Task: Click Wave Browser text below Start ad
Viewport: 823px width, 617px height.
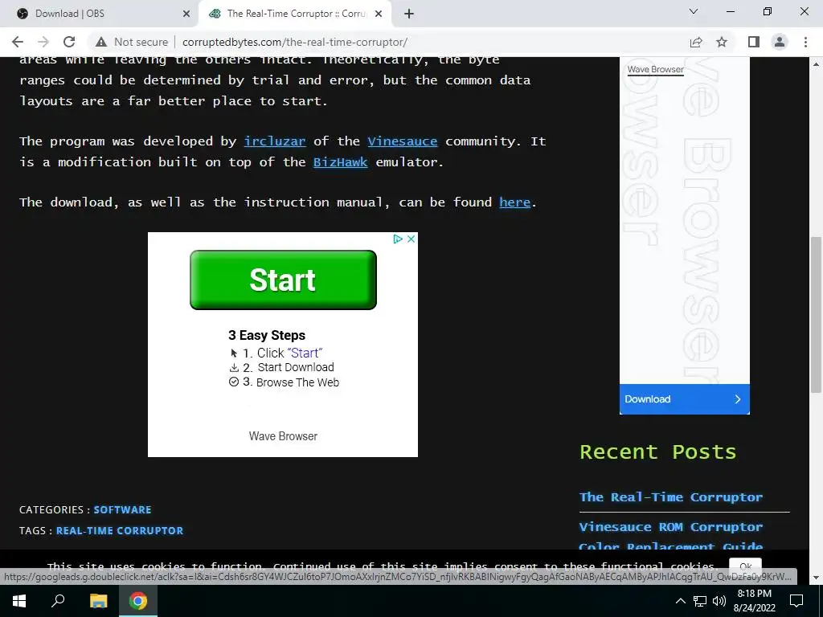Action: [x=283, y=436]
